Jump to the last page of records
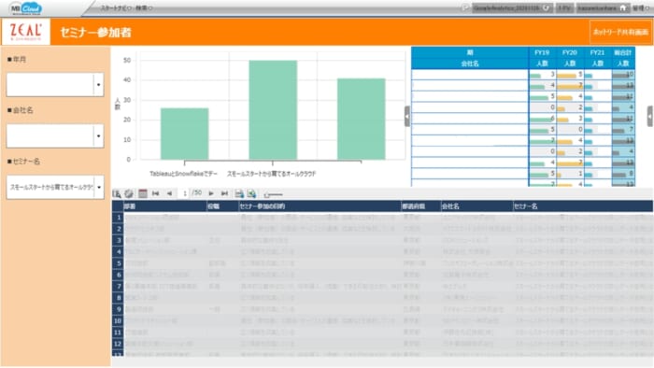Viewport: 654px width, 368px height. 224,193
